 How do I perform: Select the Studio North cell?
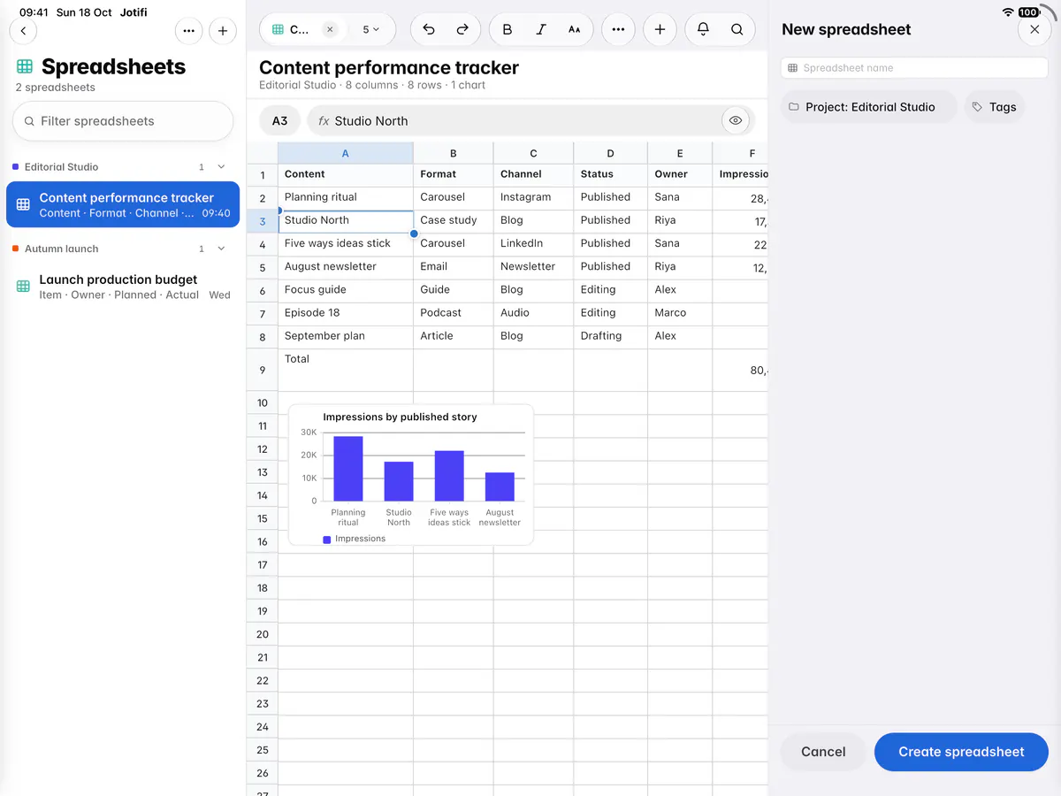tap(346, 221)
